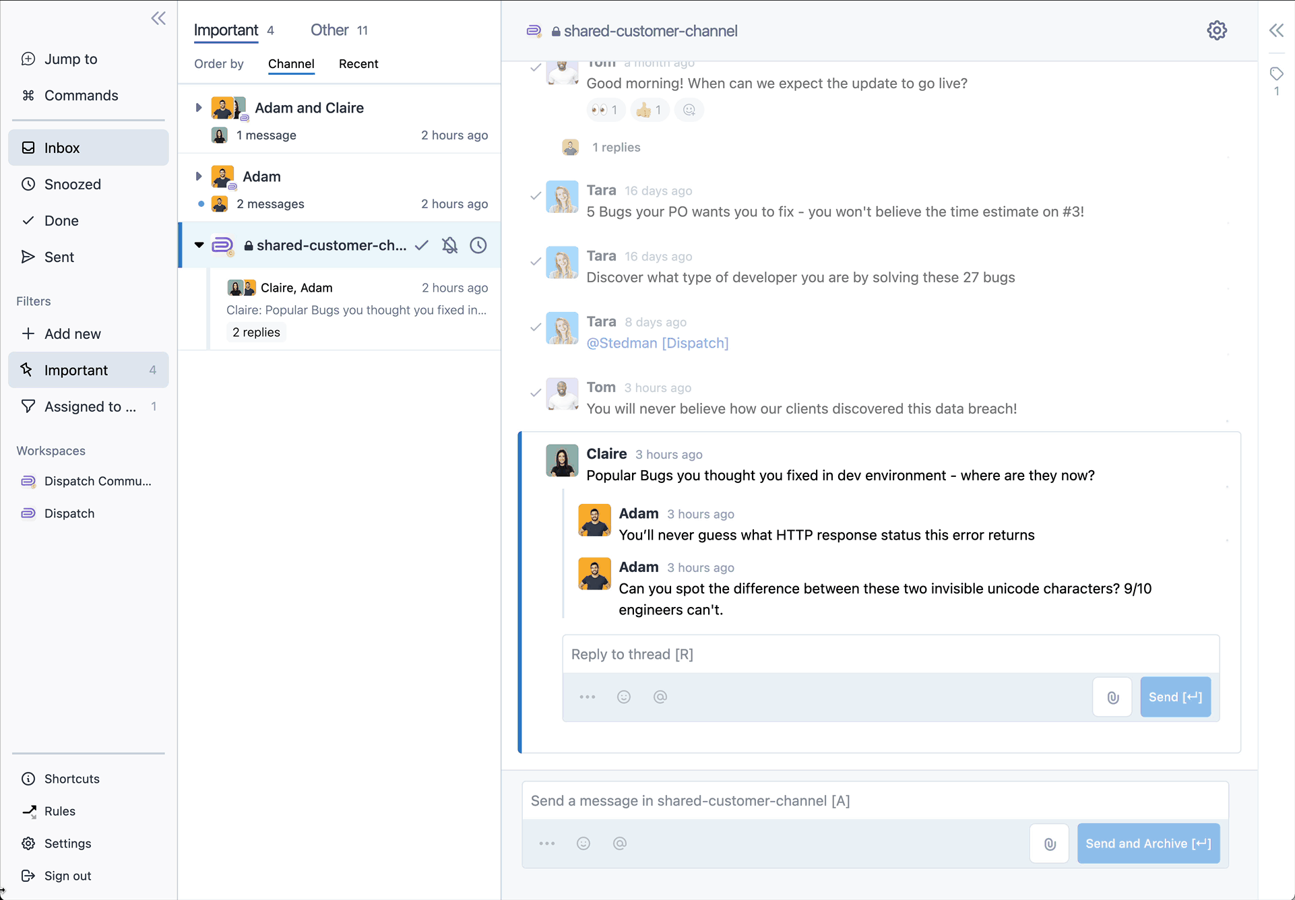Add reaction to Tom's message
1295x900 pixels.
(689, 110)
